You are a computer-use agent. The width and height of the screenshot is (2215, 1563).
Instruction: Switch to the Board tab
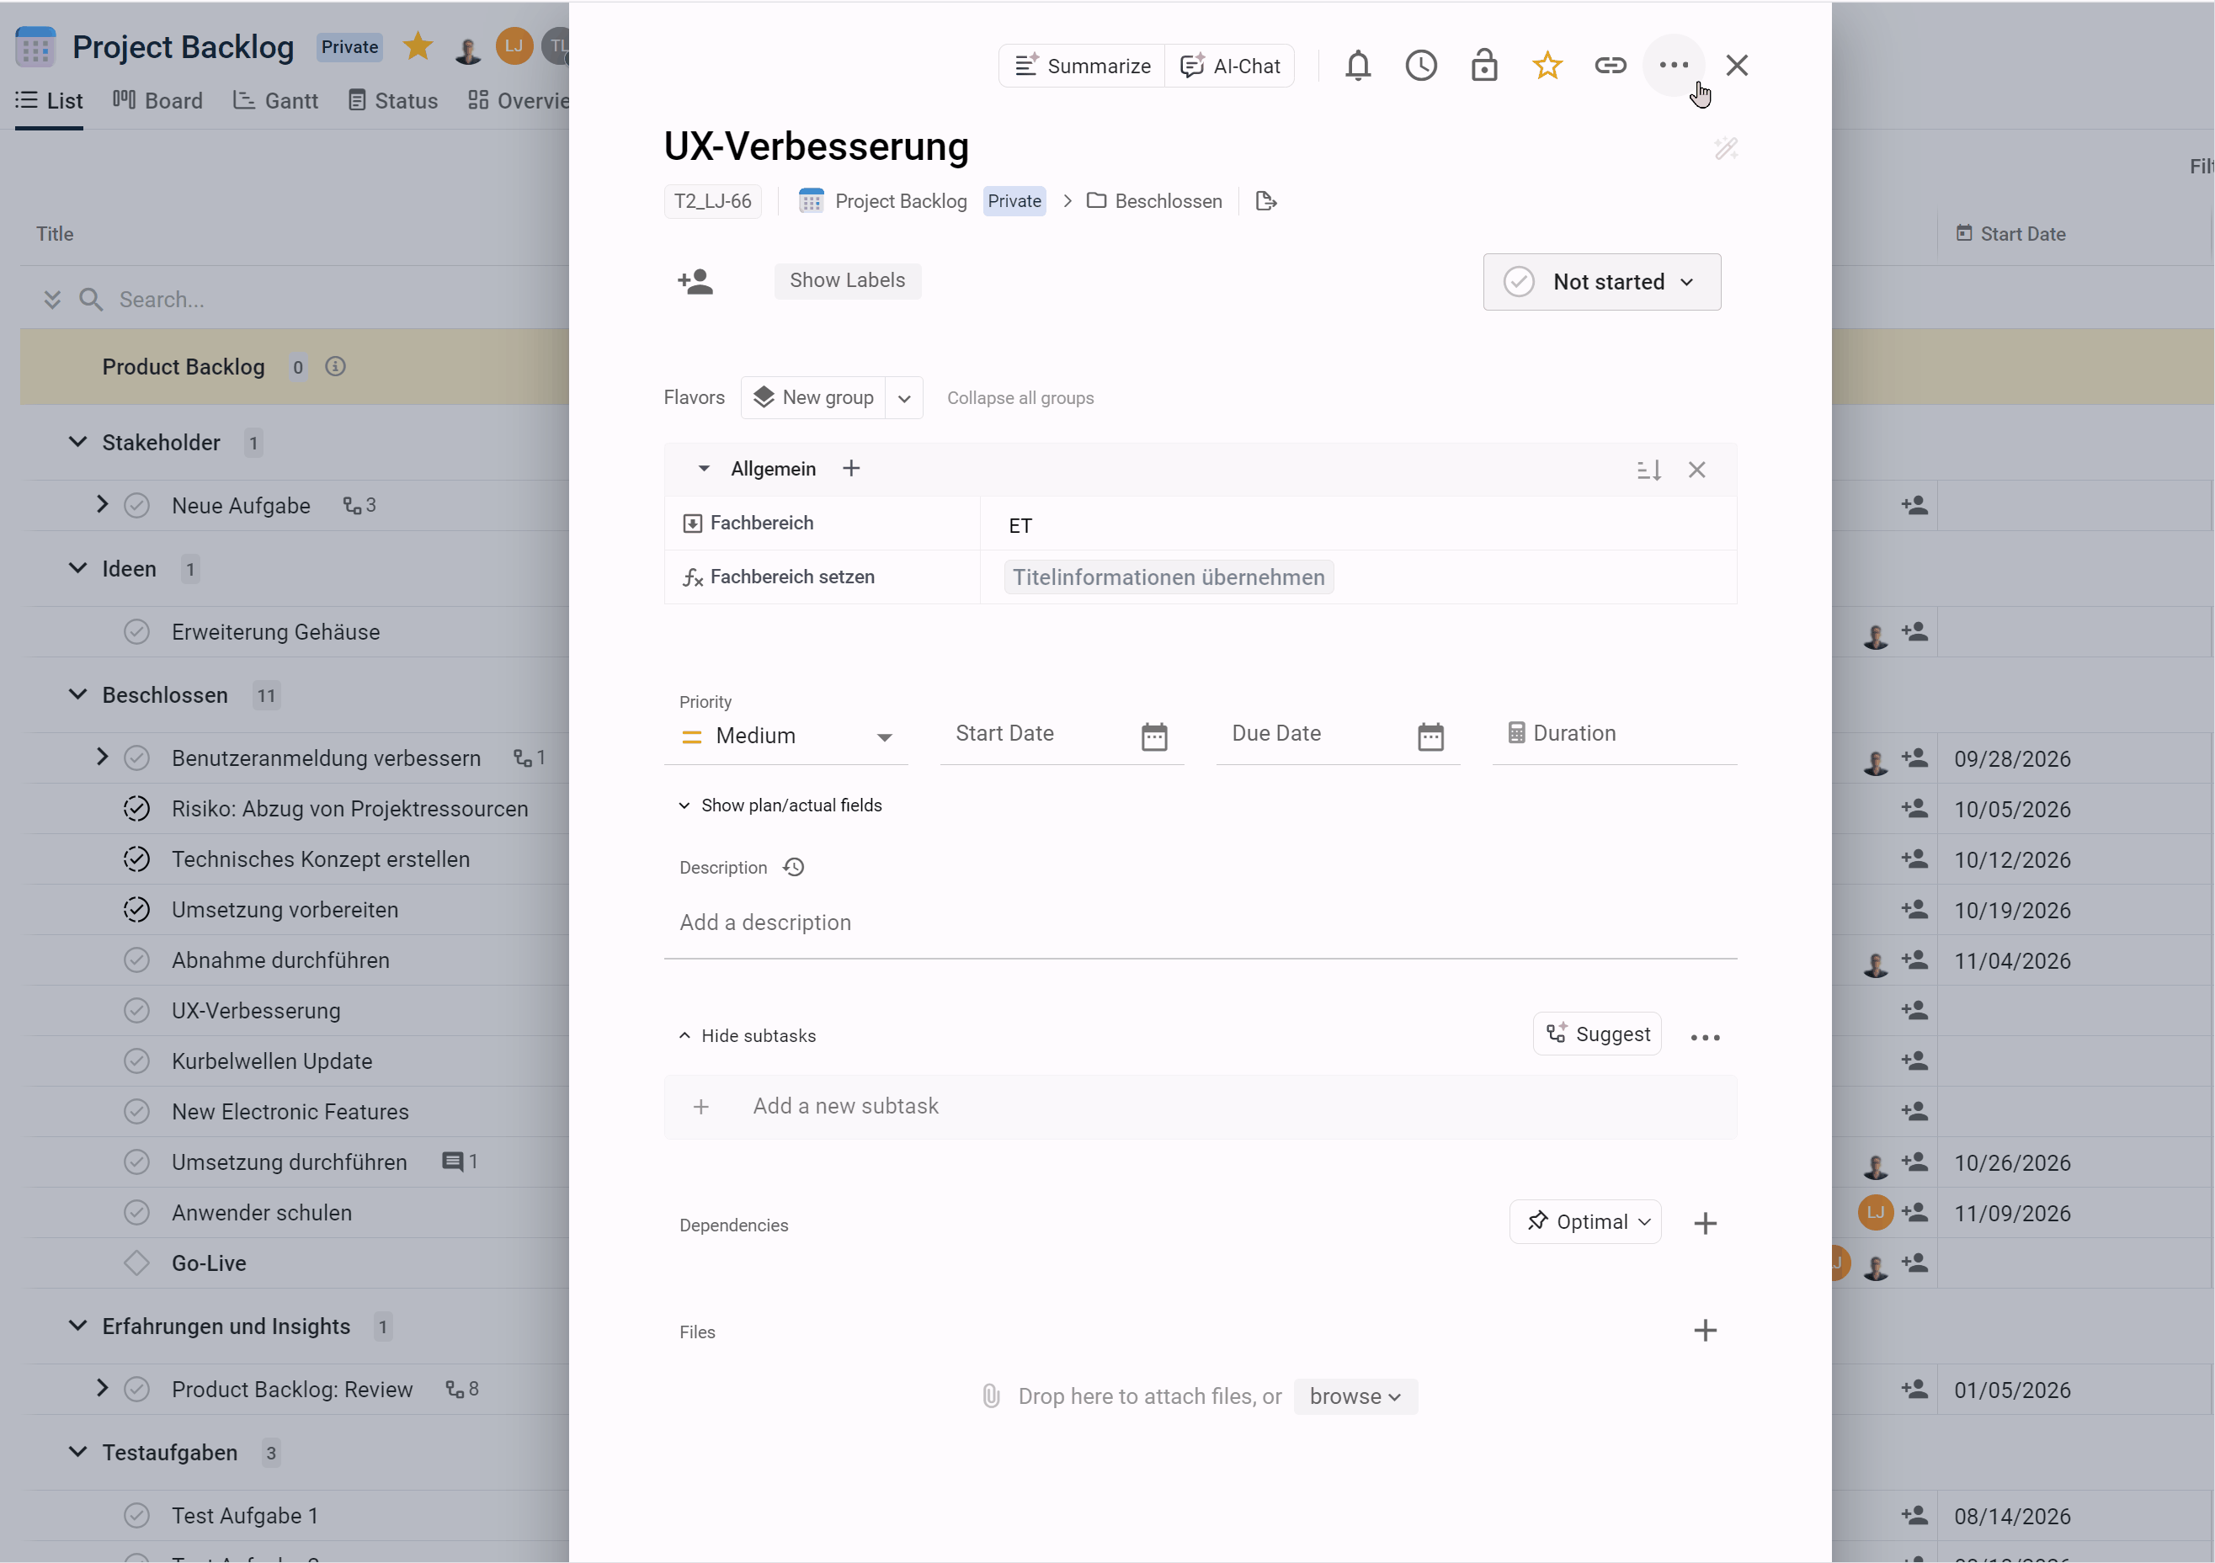click(158, 100)
